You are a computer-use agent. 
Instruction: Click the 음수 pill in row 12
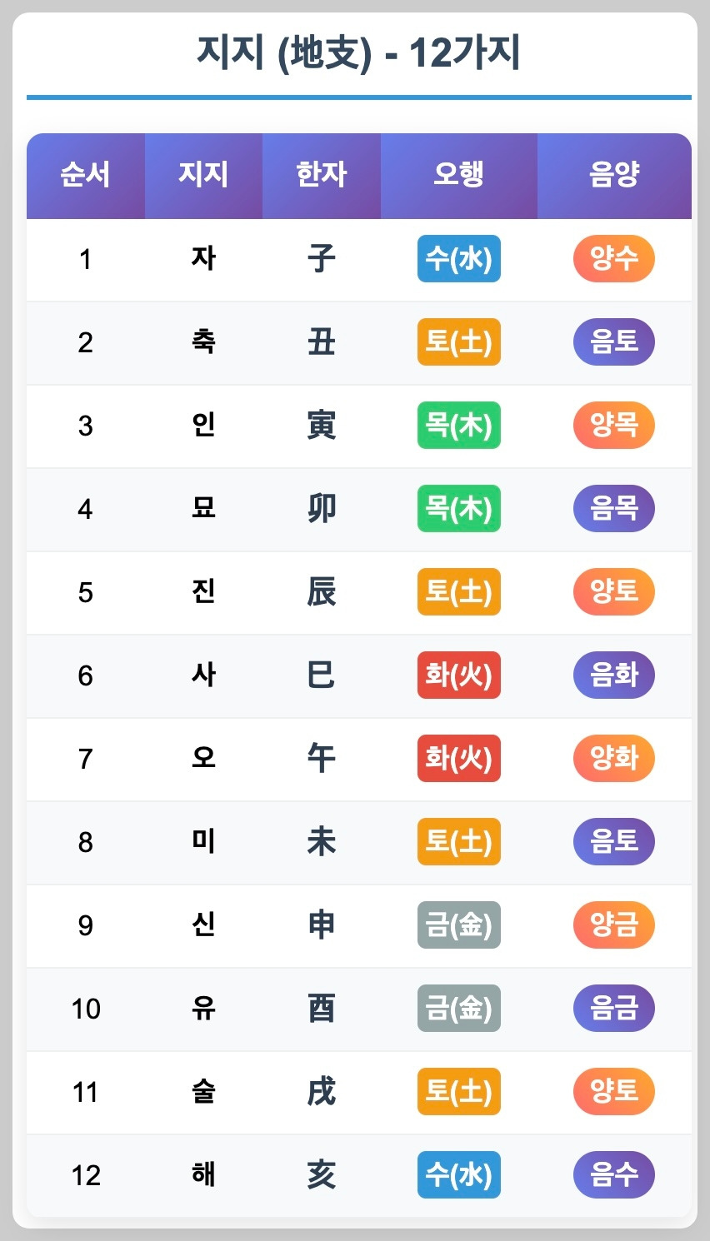(614, 1175)
